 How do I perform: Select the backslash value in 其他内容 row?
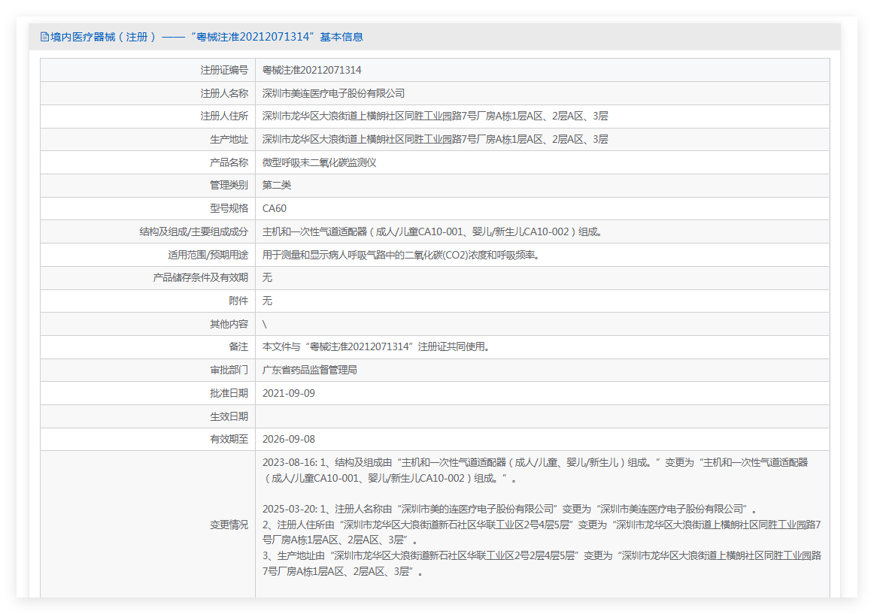(264, 324)
